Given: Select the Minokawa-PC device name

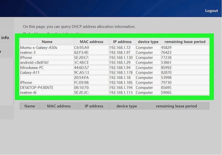Looking at the screenshot, I should [x=32, y=68].
